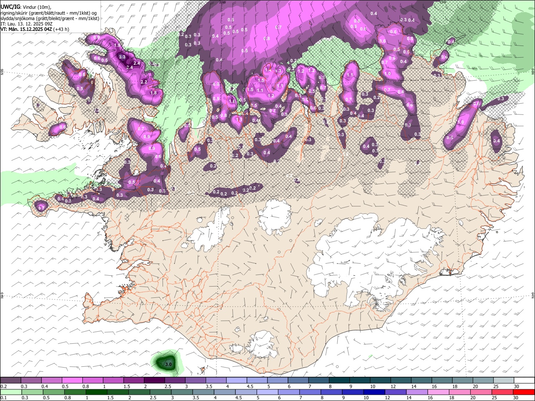Pick the pale green swatch at 0.1 in the lower scale
The image size is (535, 401).
[x=11, y=392]
